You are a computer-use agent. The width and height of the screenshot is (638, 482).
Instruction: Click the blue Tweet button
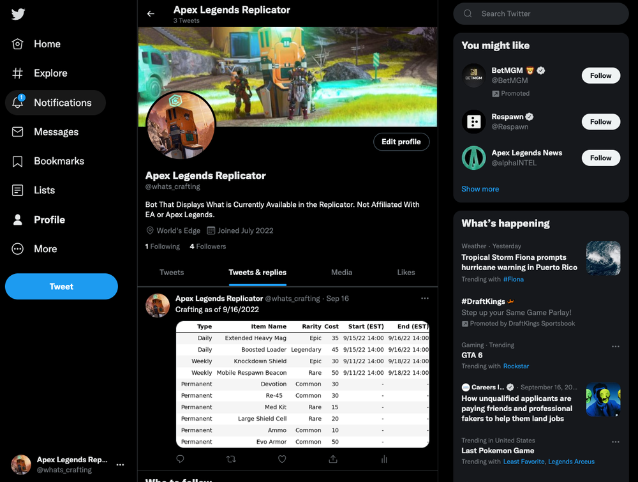click(61, 286)
